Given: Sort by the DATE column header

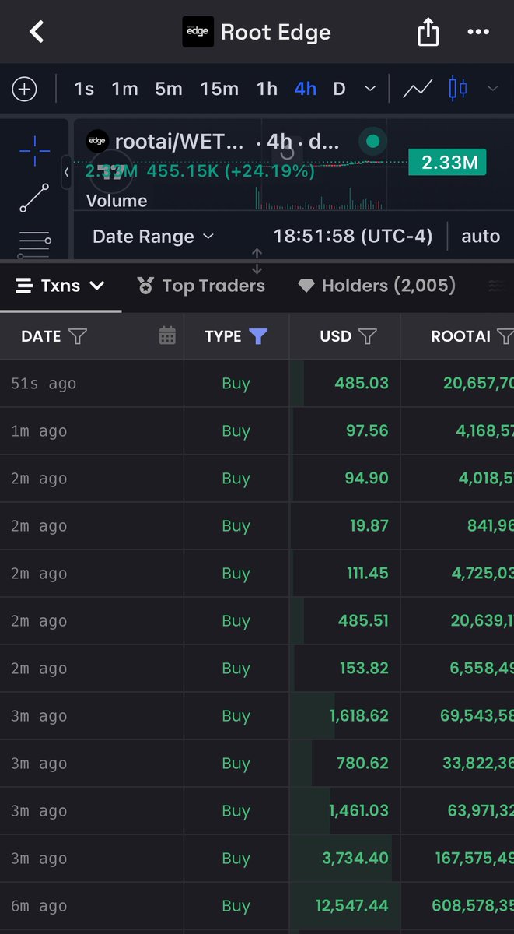Looking at the screenshot, I should (x=41, y=336).
